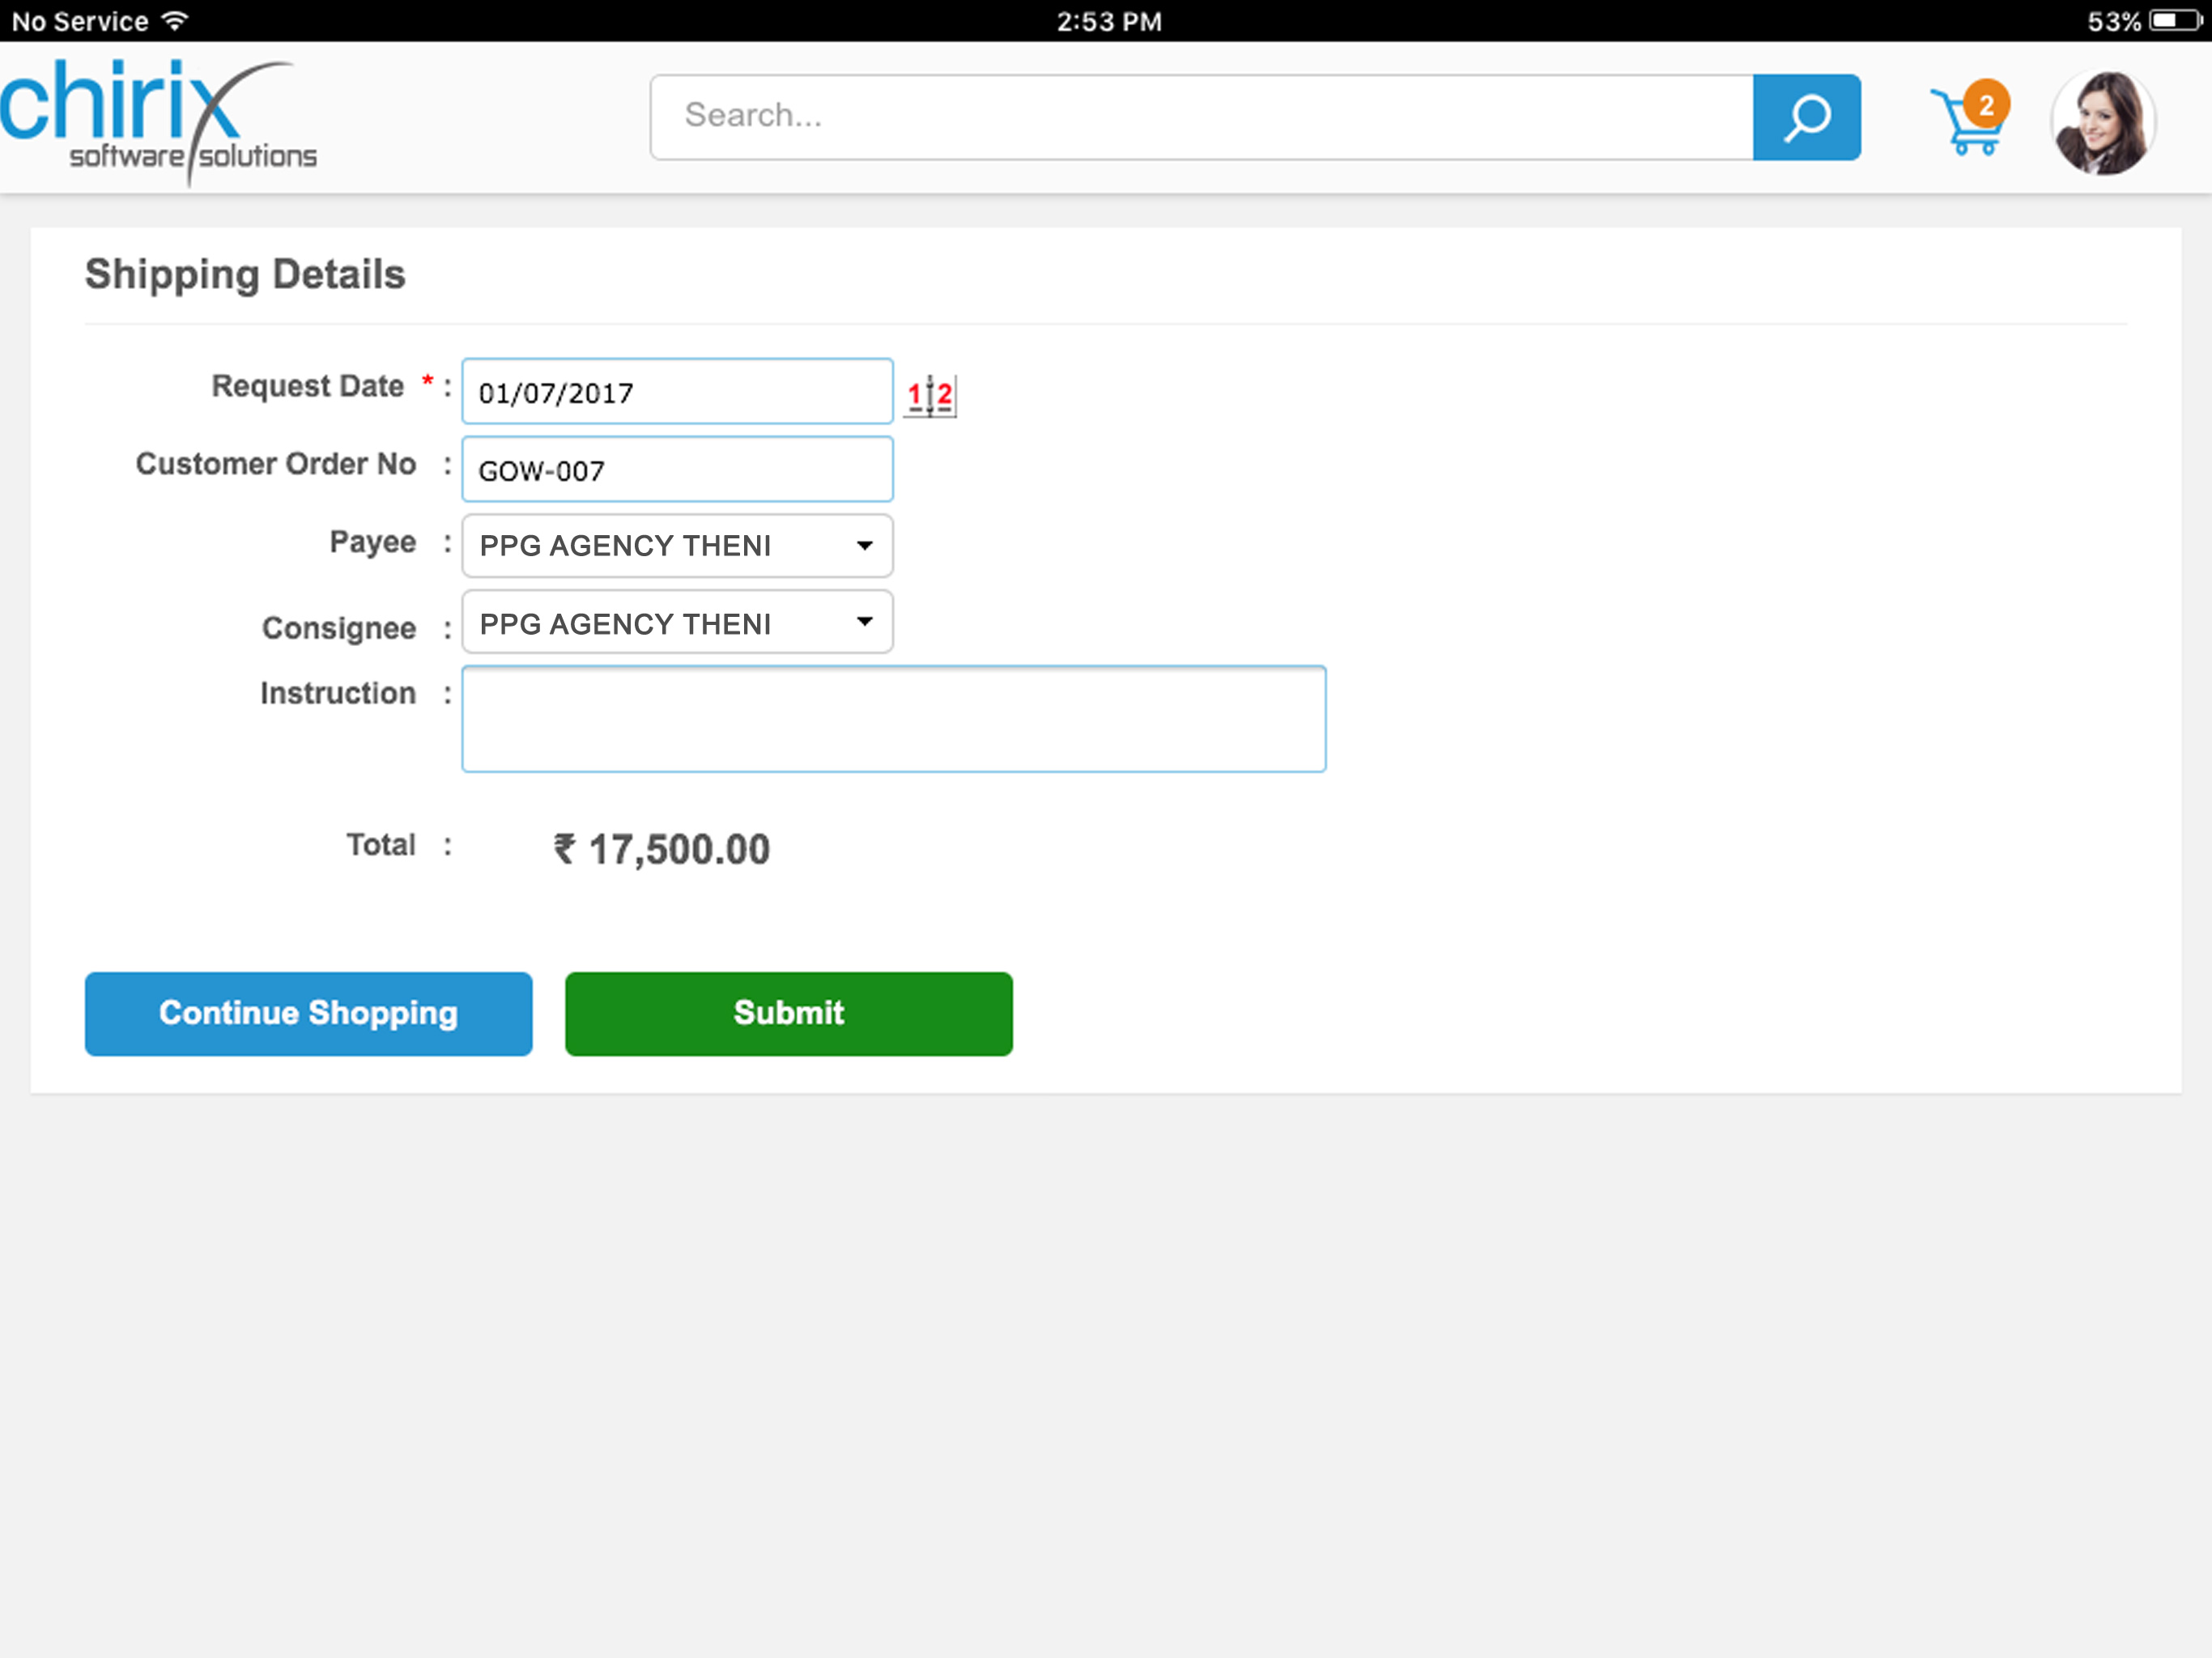Tap the battery indicator icon
Screen dimensions: 2212x1658
(x=2176, y=20)
